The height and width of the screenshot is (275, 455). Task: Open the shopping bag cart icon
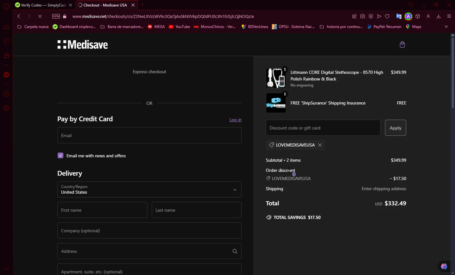coord(402,45)
